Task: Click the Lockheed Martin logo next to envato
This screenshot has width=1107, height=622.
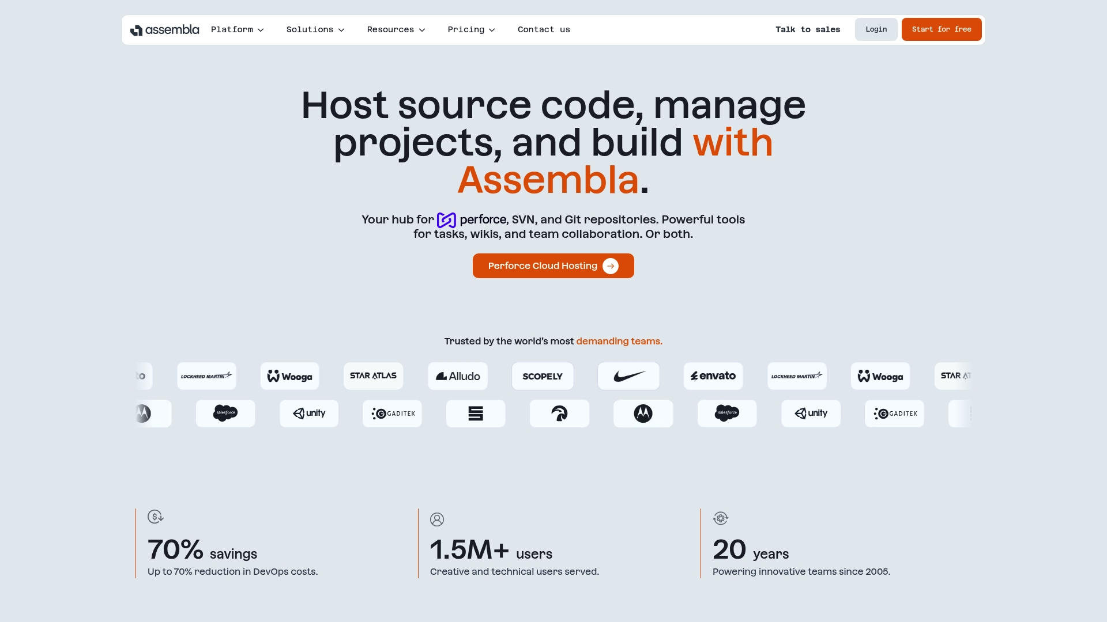Action: (x=797, y=376)
